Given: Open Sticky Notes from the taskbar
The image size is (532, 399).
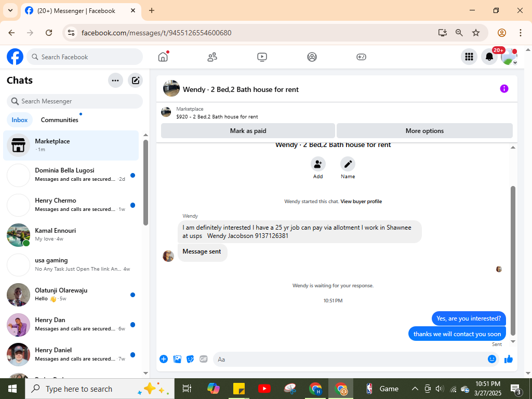Looking at the screenshot, I should pyautogui.click(x=239, y=389).
